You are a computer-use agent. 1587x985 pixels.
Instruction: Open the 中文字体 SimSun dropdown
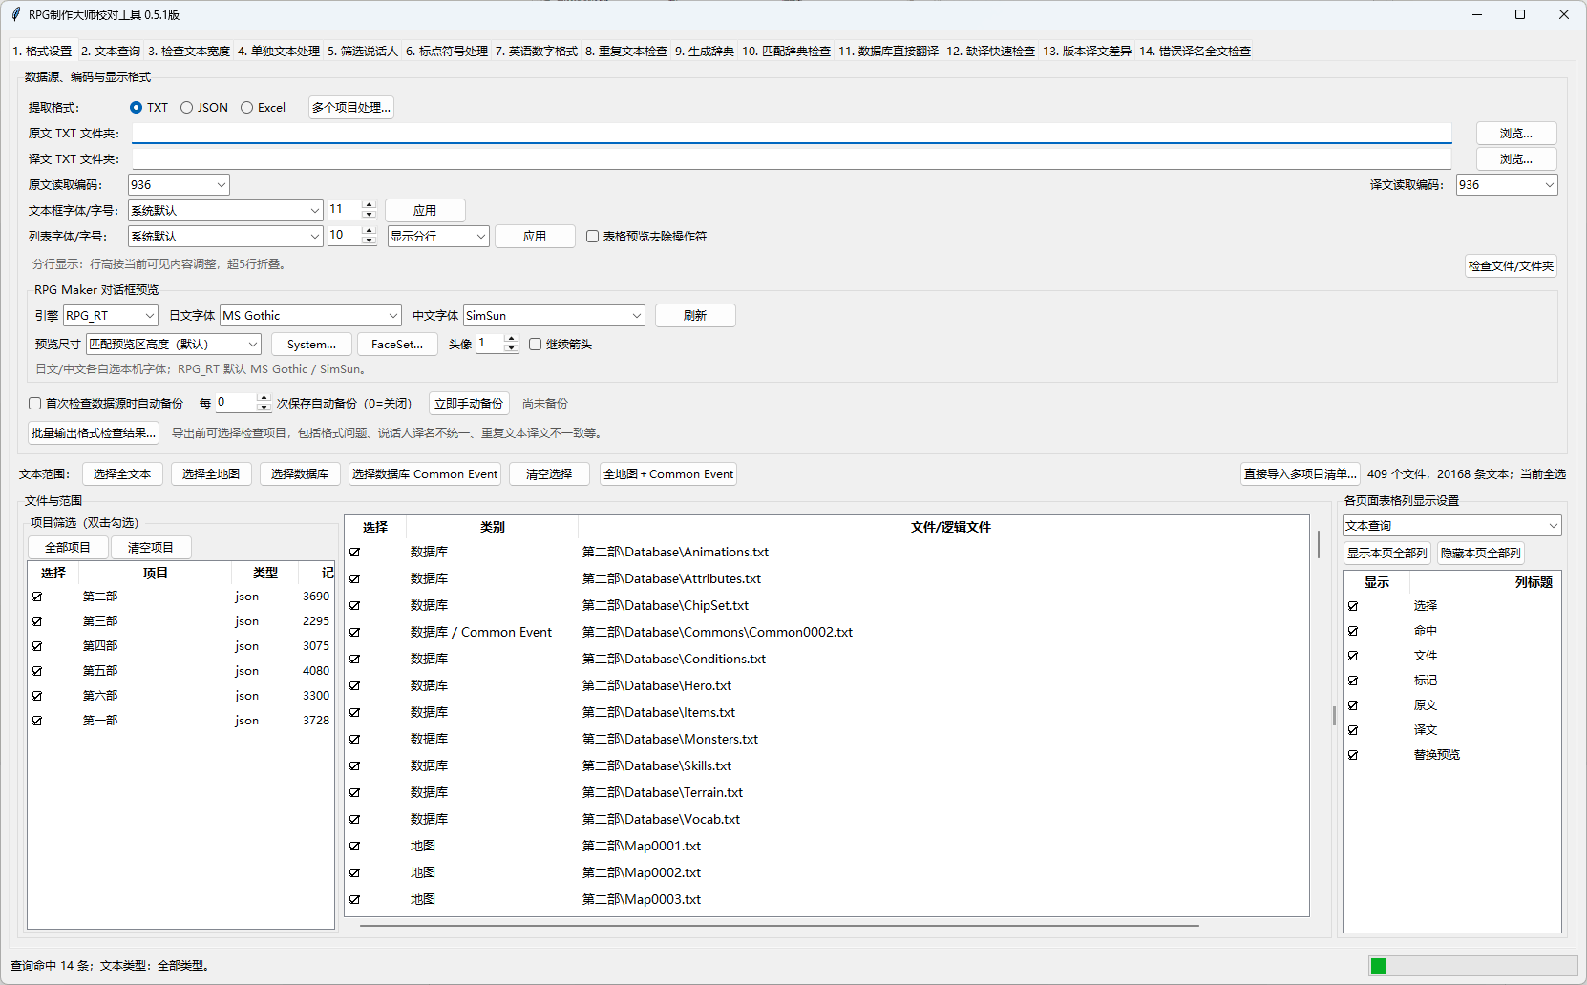coord(554,316)
